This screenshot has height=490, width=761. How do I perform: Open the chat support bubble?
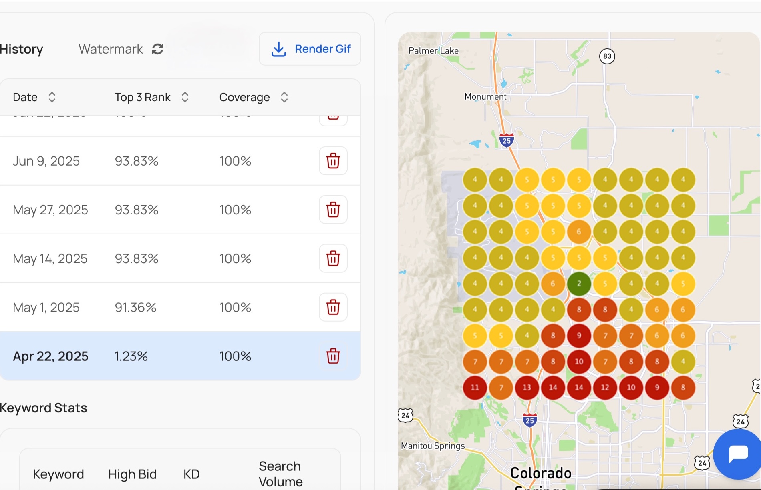[738, 454]
